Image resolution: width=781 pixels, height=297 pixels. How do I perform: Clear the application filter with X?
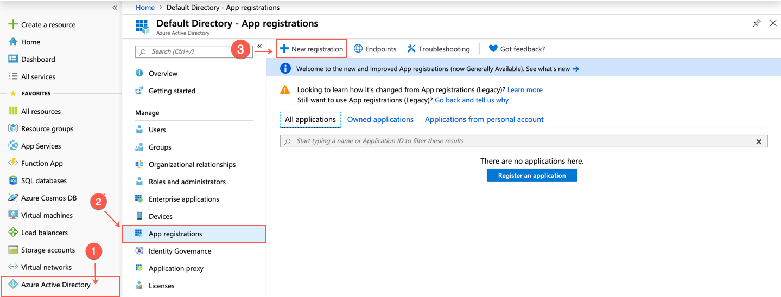click(759, 141)
